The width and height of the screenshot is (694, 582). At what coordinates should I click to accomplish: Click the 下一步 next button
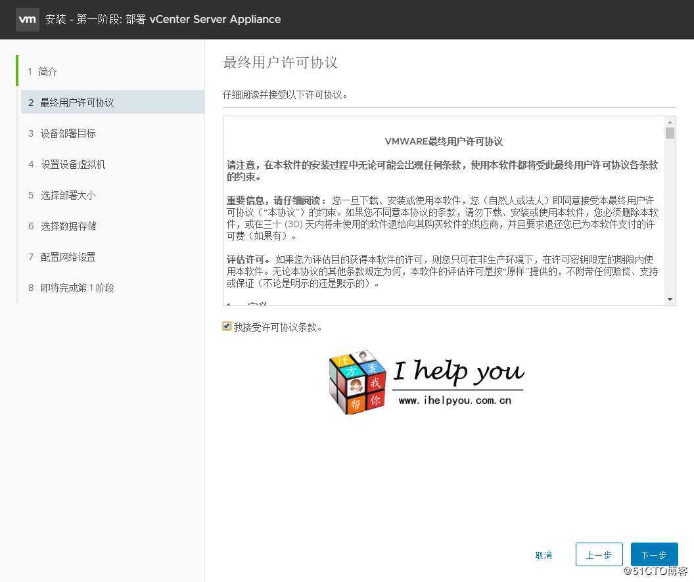click(654, 554)
